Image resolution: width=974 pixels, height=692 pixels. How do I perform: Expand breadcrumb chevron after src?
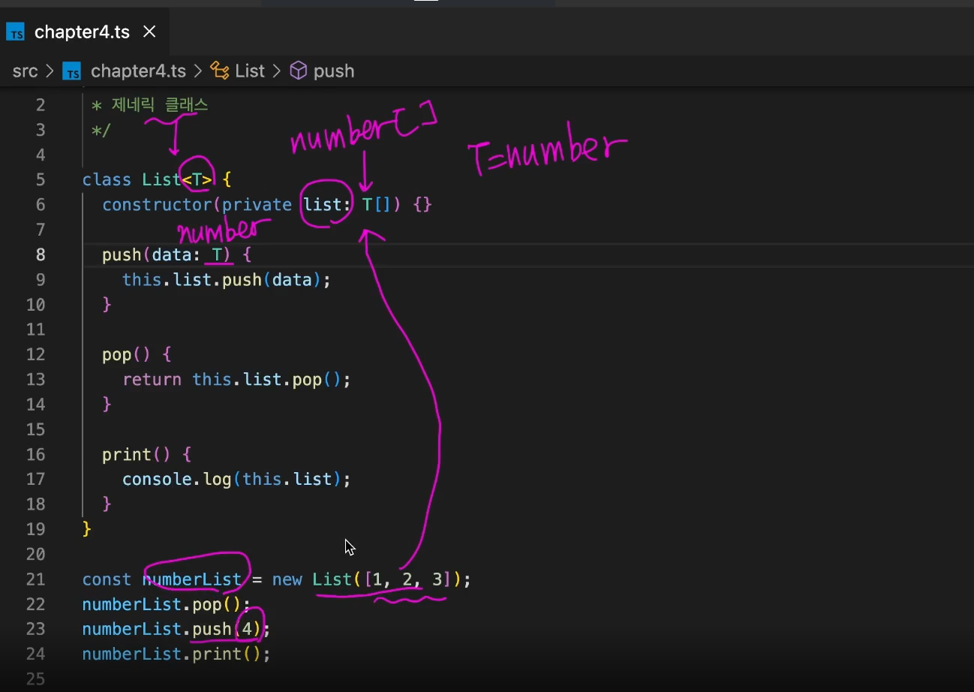click(50, 71)
